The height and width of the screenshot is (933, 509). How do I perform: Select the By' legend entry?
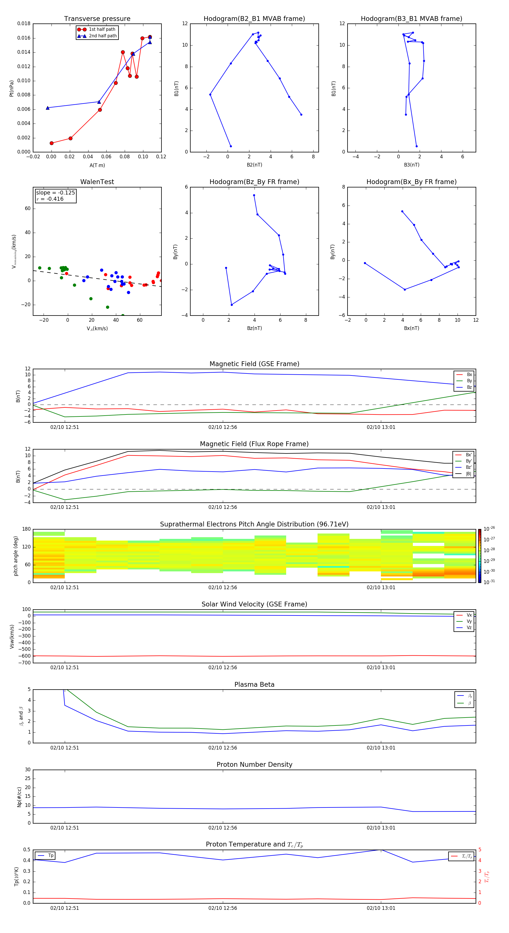click(463, 461)
